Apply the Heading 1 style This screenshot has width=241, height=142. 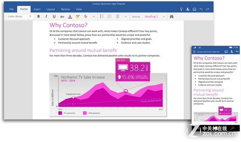151,17
